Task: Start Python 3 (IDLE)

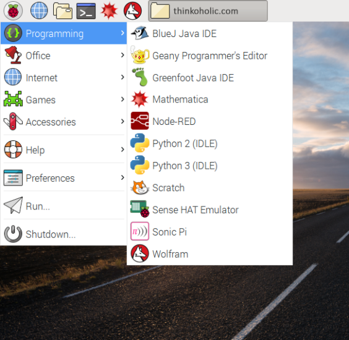Action: point(210,166)
